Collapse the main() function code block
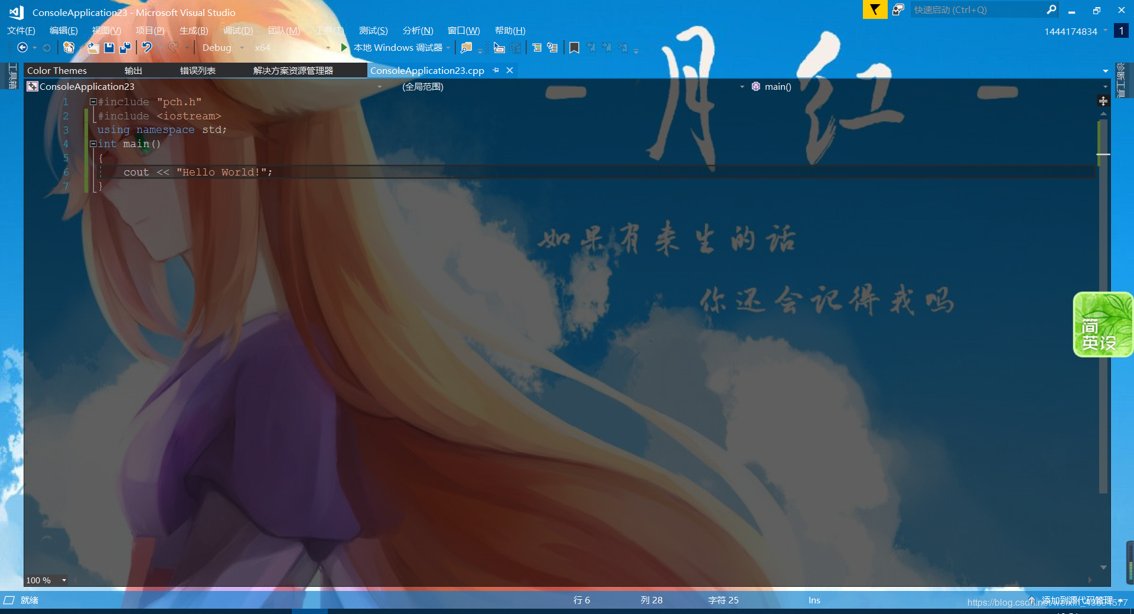 93,144
